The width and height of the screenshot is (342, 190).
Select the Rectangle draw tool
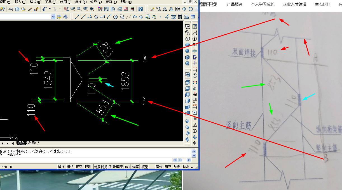click(x=103, y=17)
